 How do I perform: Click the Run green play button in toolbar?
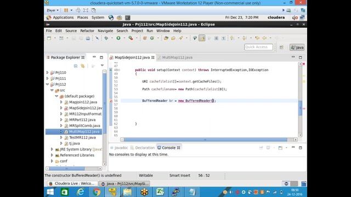[x=118, y=38]
